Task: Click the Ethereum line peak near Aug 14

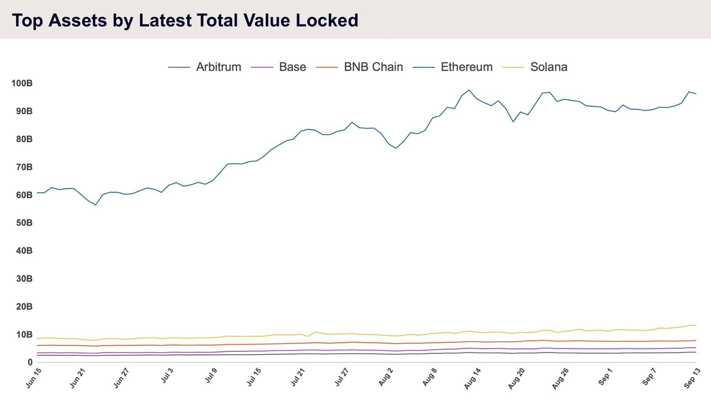Action: [469, 90]
